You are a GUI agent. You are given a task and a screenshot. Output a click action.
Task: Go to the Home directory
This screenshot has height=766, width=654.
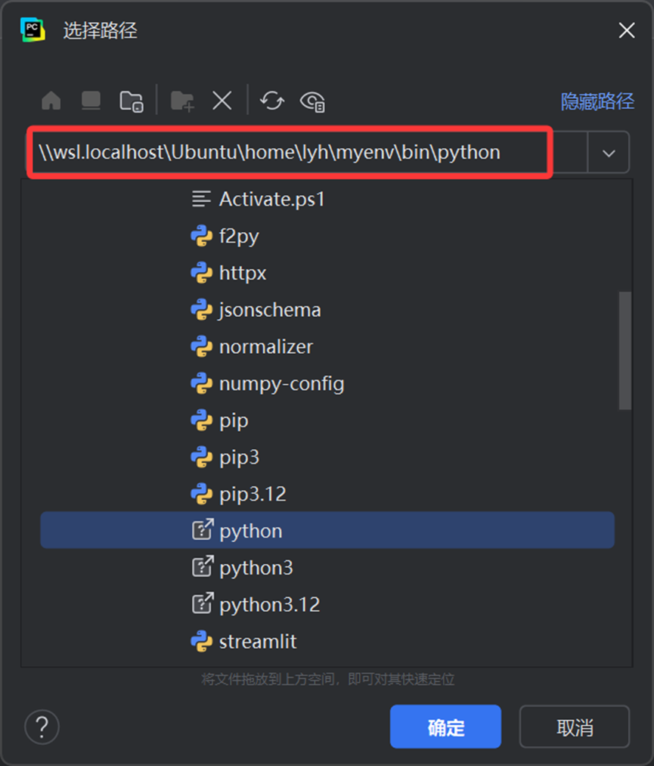(50, 100)
